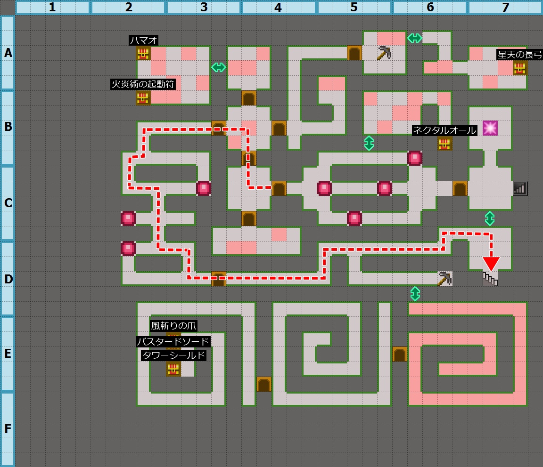543x467 pixels.
Task: Select the column 4 header
Action: 279,8
